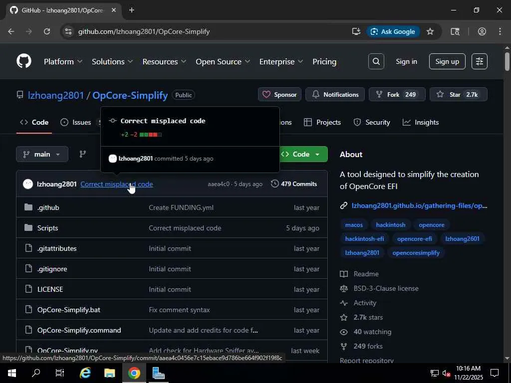Viewport: 511px width, 383px height.
Task: Switch to the Insights tab
Action: (421, 122)
